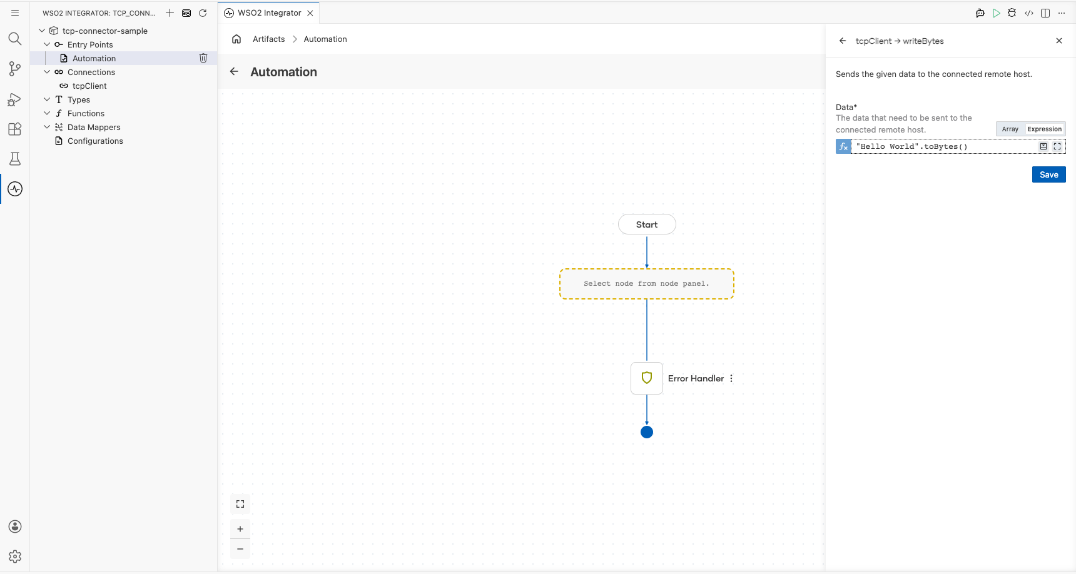1076x574 pixels.
Task: Go back from the writeBytes panel
Action: pyautogui.click(x=843, y=41)
